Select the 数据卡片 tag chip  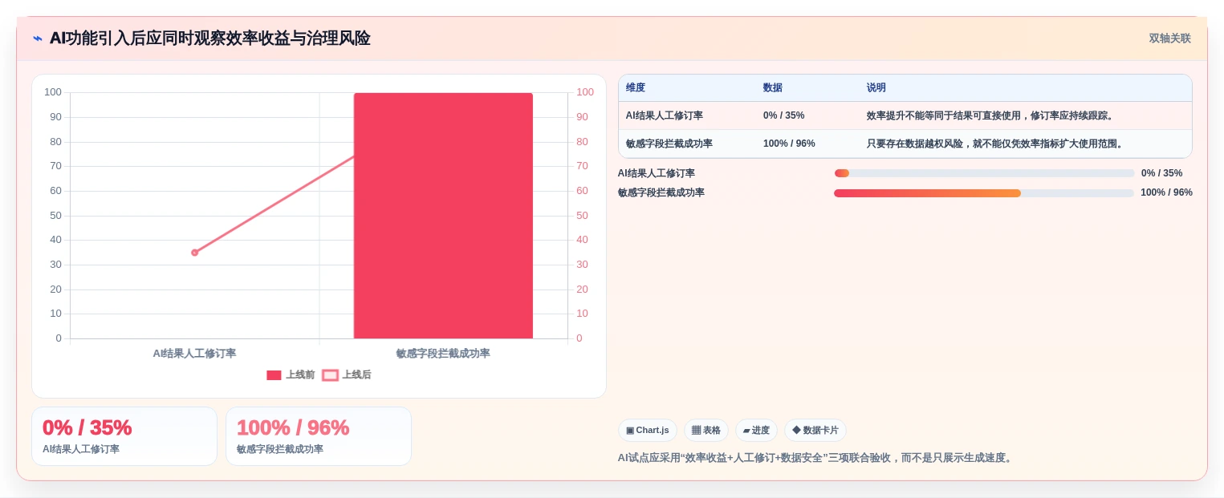click(815, 431)
